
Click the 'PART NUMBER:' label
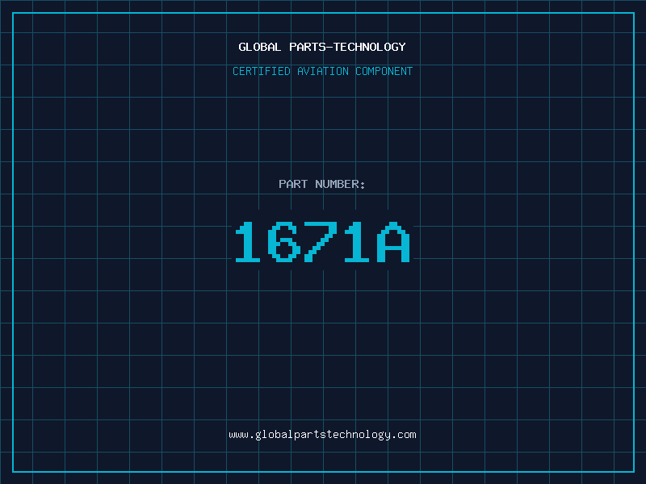[x=322, y=184]
